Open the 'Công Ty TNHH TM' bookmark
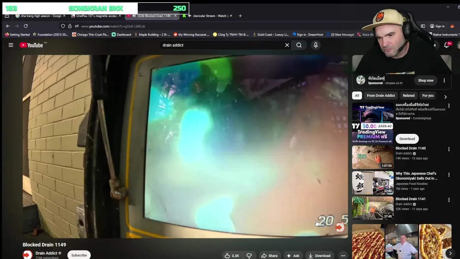460x259 pixels. click(230, 35)
